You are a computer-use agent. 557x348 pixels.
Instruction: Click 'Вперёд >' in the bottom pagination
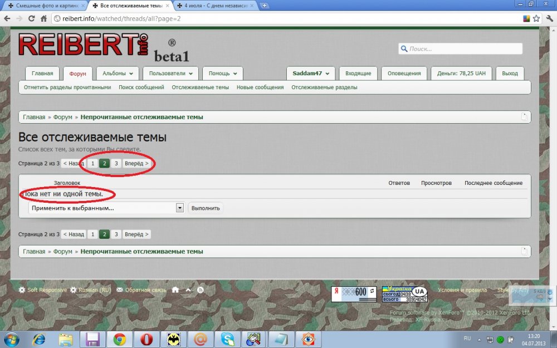tap(136, 234)
